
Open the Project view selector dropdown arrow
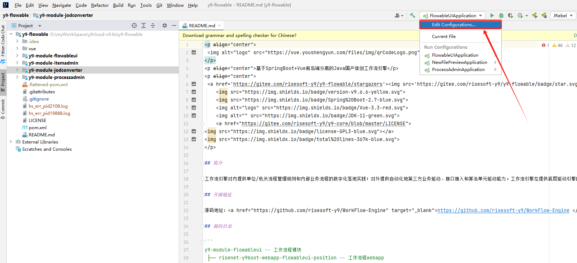(x=40, y=26)
